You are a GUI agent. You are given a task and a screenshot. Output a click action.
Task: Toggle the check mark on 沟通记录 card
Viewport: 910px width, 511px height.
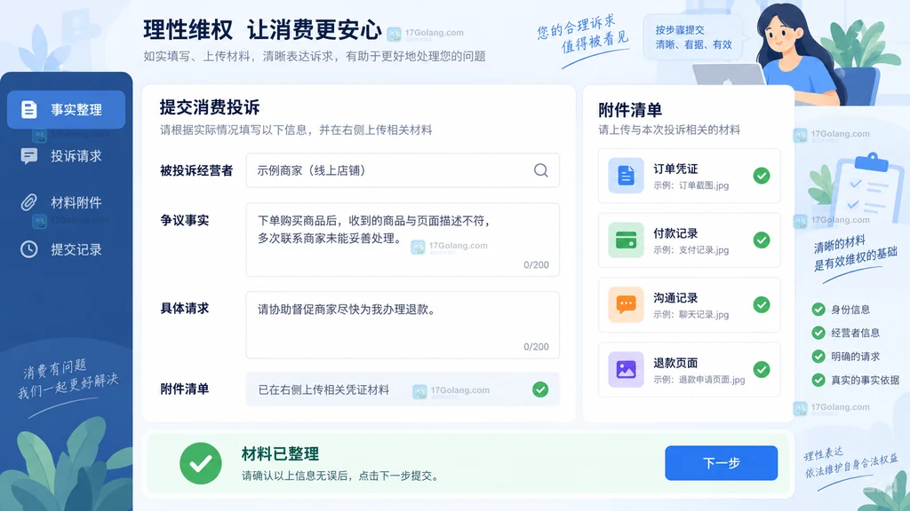[x=762, y=305]
